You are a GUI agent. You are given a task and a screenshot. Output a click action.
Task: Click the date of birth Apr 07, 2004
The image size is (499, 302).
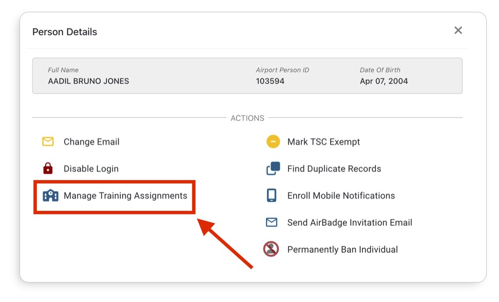pos(383,81)
